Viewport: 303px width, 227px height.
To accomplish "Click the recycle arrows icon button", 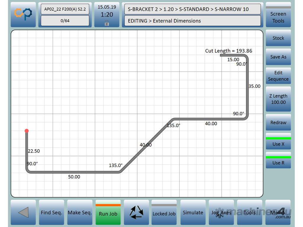I will (x=136, y=212).
